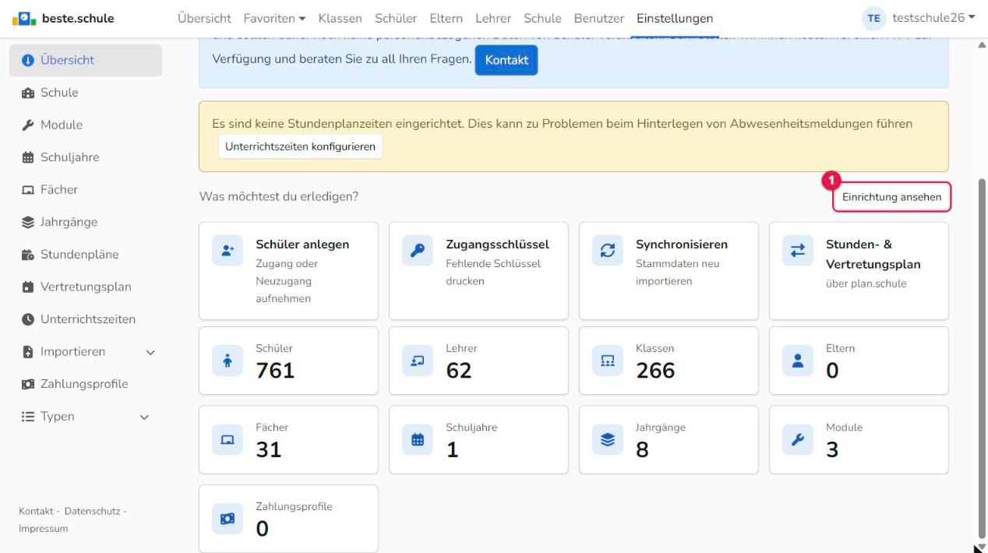Screen dimensions: 988x553
Task: Click the 'Synchronisieren' card title
Action: (x=682, y=245)
